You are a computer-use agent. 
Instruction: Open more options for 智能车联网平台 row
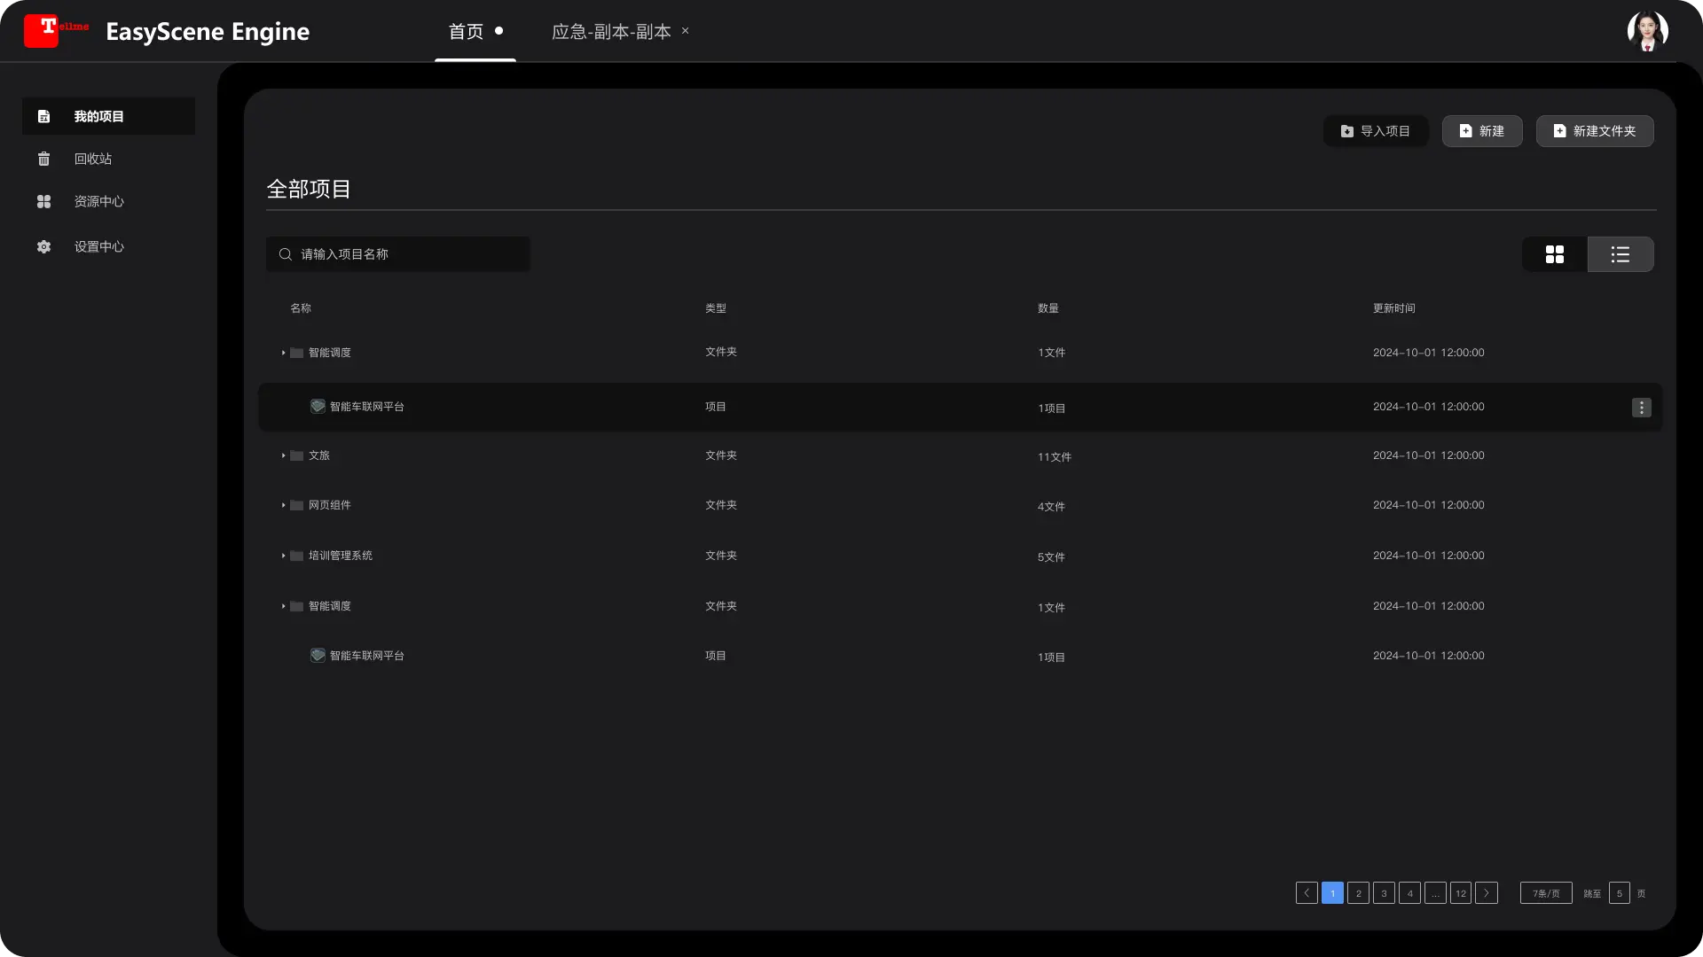[1642, 408]
